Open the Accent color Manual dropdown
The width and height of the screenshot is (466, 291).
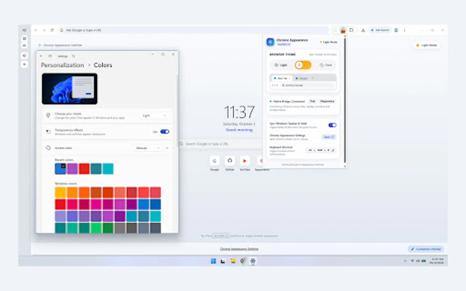148,148
